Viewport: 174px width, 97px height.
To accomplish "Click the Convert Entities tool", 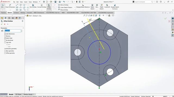I will [x=42, y=6].
